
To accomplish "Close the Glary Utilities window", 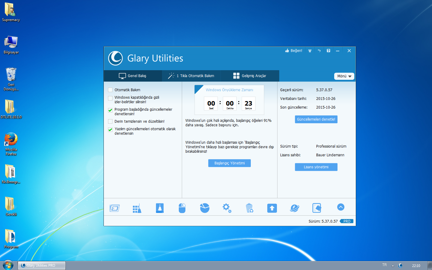I will click(x=349, y=51).
